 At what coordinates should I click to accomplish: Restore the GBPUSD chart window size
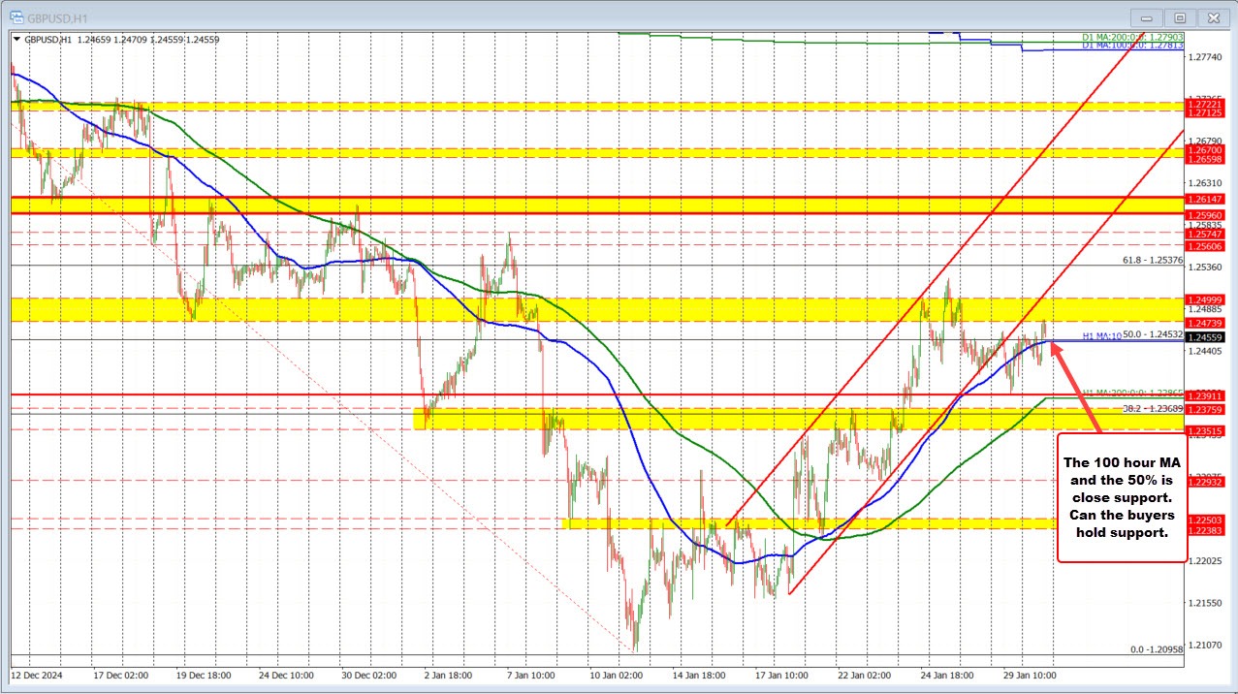pyautogui.click(x=1179, y=17)
